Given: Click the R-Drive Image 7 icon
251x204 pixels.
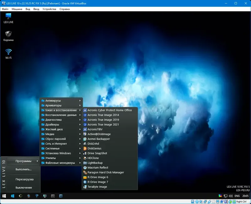Looking at the screenshot, I should [x=85, y=182].
